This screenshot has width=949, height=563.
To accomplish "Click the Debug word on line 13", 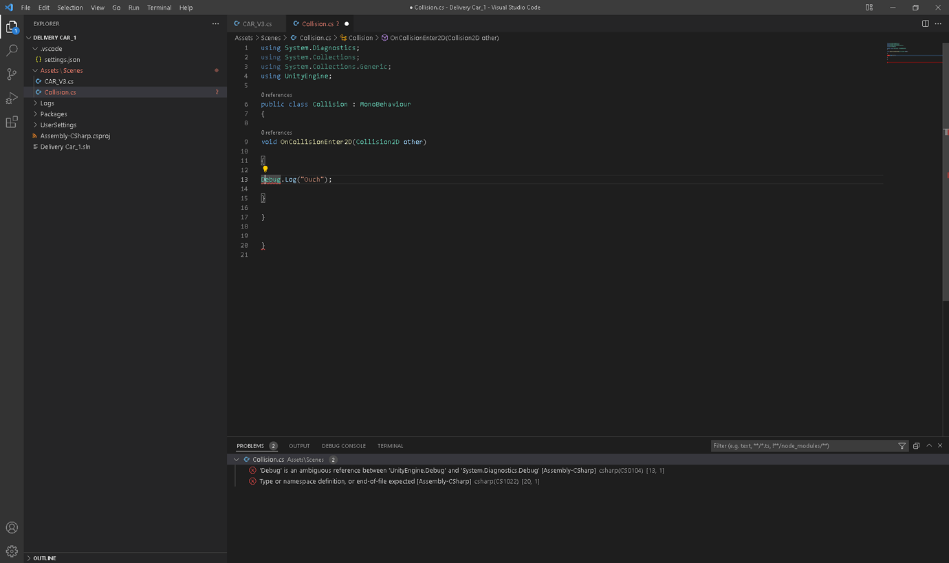I will tap(271, 180).
